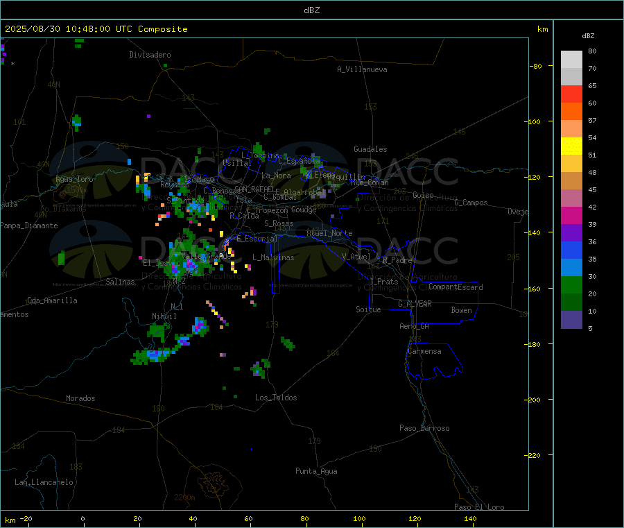The image size is (624, 528).
Task: Click the pink 42-45 dBZ legend swatch
Action: [x=571, y=198]
